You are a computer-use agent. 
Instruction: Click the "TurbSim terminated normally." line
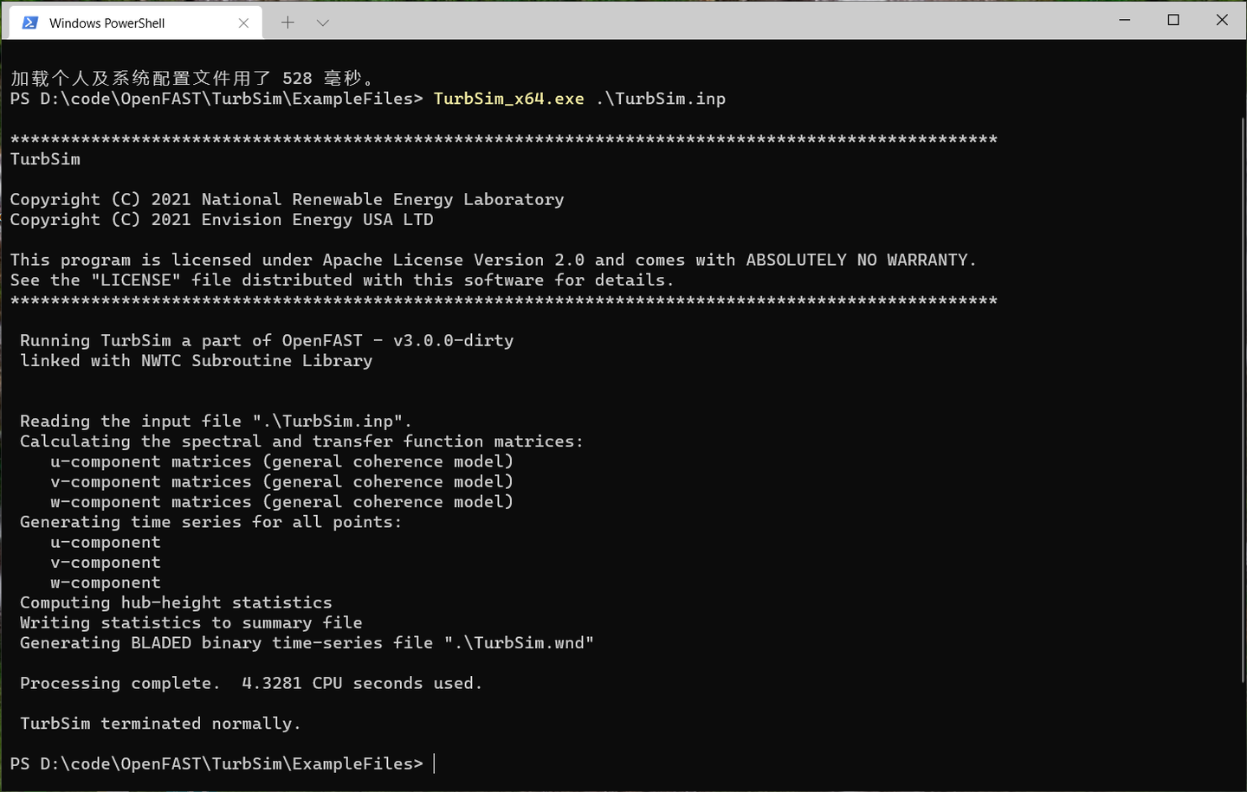click(x=160, y=724)
